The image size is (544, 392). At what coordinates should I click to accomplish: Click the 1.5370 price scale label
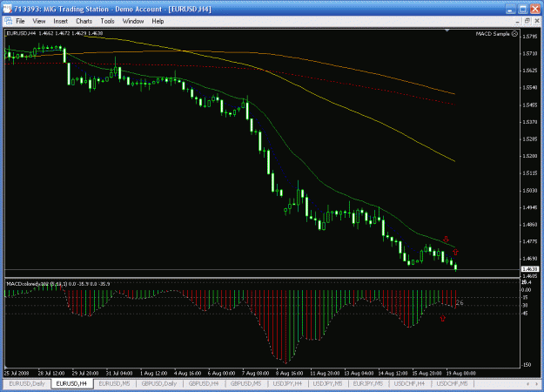pos(530,122)
